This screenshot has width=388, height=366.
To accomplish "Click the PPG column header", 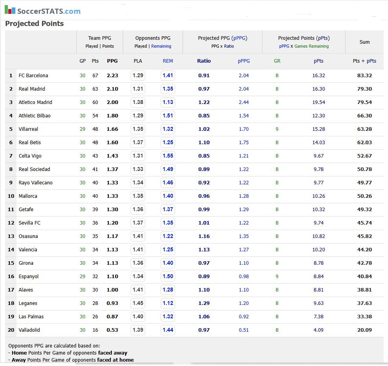I will pos(112,61).
